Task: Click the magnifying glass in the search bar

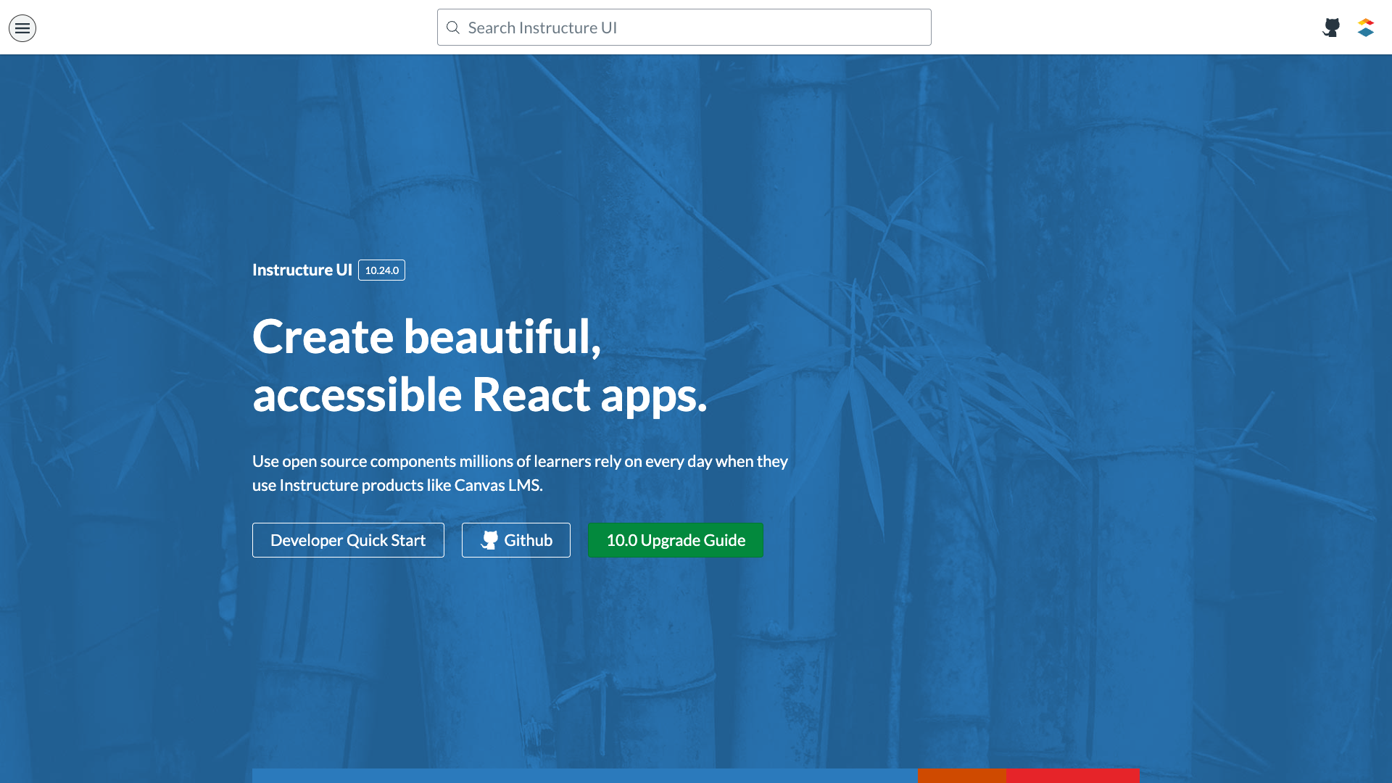Action: [453, 27]
